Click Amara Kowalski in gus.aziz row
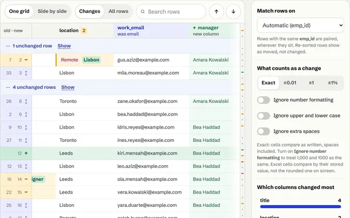 click(x=211, y=60)
